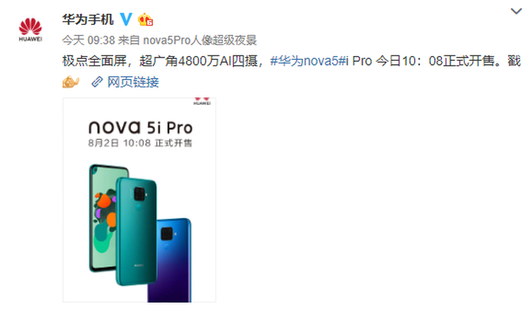
Task: Open the nova5Pro人像超级夜景 source link
Action: tap(200, 40)
